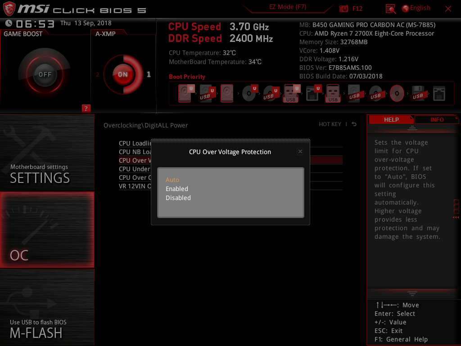Open the BIOS search icon
Image resolution: width=461 pixels, height=346 pixels.
tap(390, 9)
